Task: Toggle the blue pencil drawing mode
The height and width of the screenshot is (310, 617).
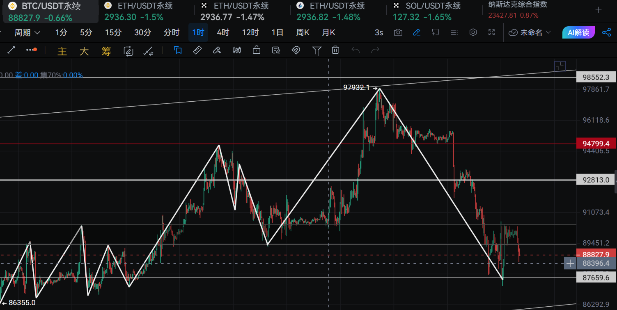Action: pos(417,32)
